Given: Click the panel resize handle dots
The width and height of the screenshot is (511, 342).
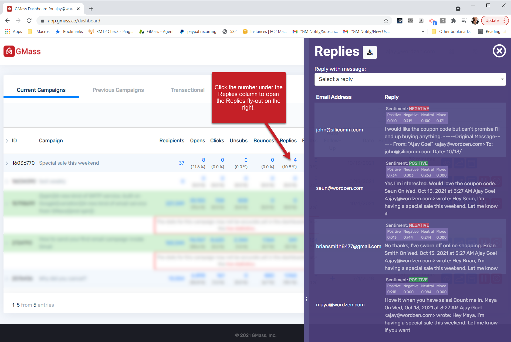Looking at the screenshot, I should (x=306, y=299).
